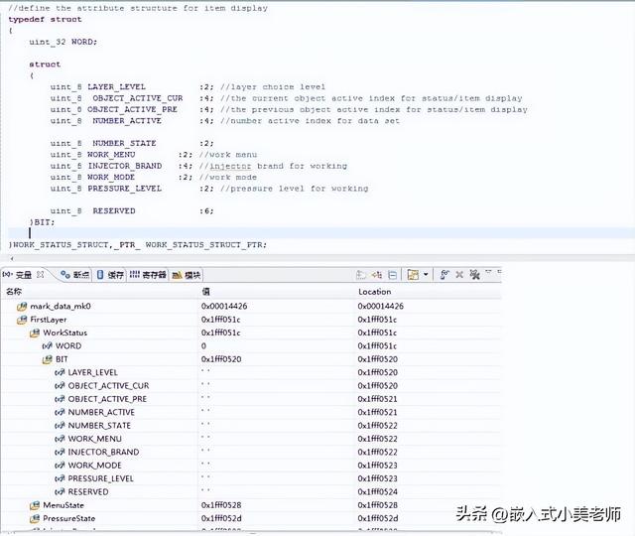This screenshot has height=536, width=635.
Task: Select the RESERVED field row
Action: pos(251,491)
